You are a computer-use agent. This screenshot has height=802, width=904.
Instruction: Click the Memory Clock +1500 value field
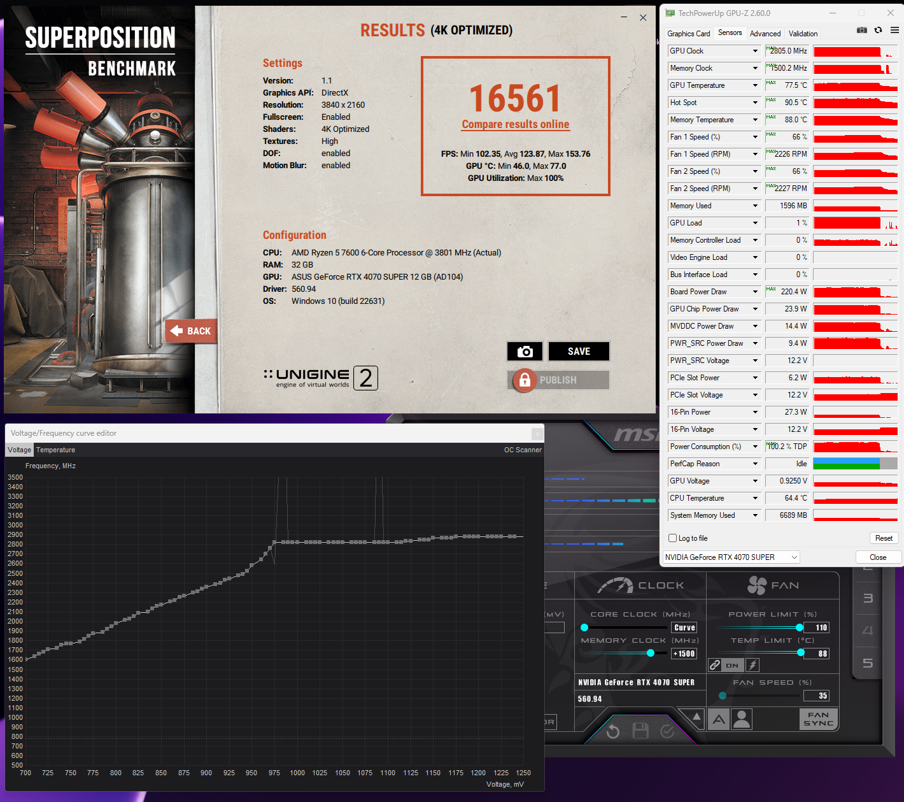click(x=684, y=654)
